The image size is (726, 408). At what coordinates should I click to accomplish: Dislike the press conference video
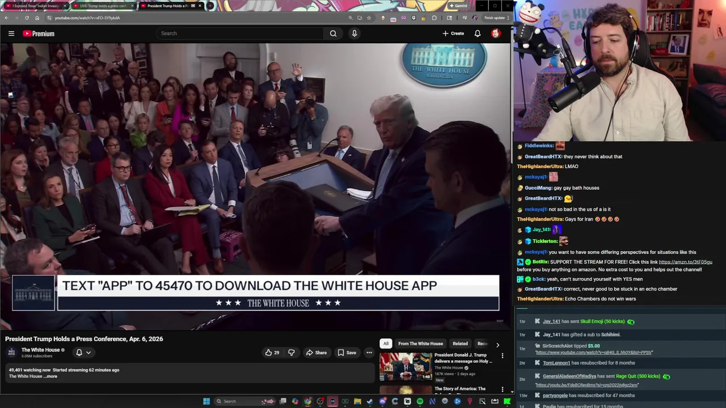[291, 352]
